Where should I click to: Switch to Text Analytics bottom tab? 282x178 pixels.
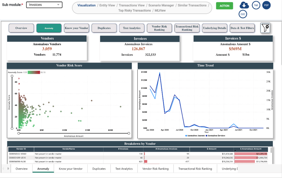point(124,169)
